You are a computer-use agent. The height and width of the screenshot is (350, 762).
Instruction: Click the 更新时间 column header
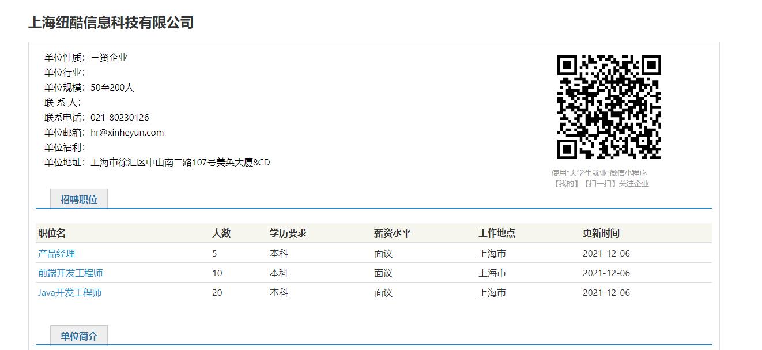click(x=601, y=234)
